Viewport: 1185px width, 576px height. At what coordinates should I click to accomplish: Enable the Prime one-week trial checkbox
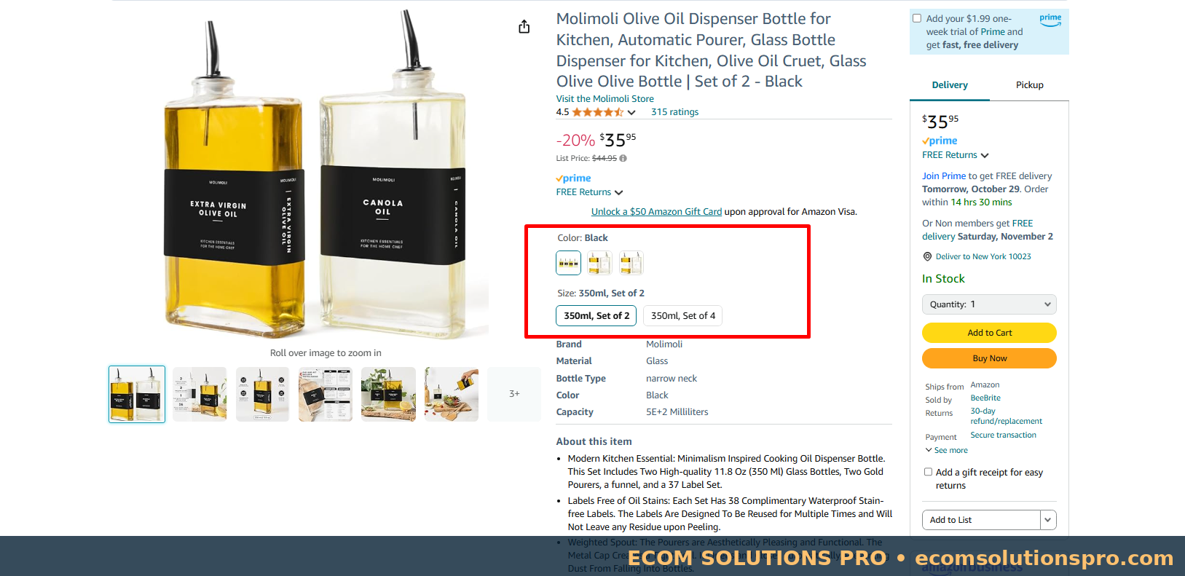pyautogui.click(x=917, y=18)
